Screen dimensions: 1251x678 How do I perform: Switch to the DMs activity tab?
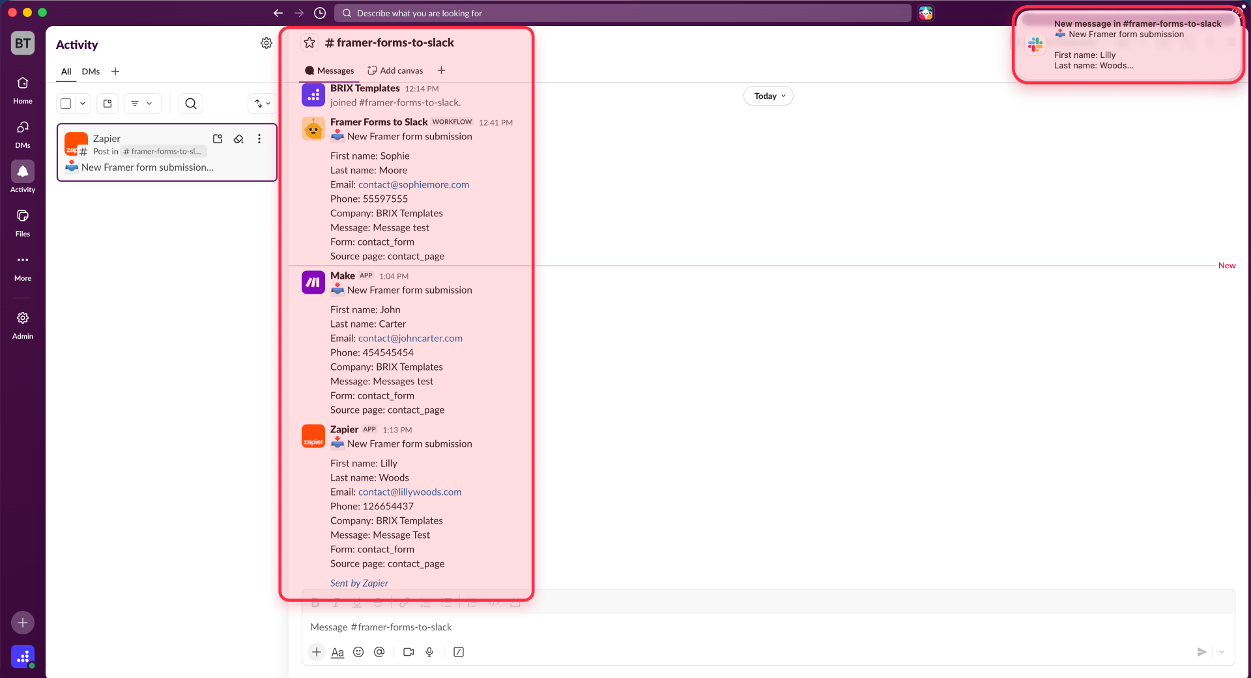(91, 72)
